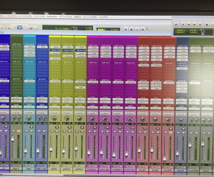Image resolution: width=214 pixels, height=177 pixels.
Task: Click Rewind in floating transport window
Action: tap(188, 24)
